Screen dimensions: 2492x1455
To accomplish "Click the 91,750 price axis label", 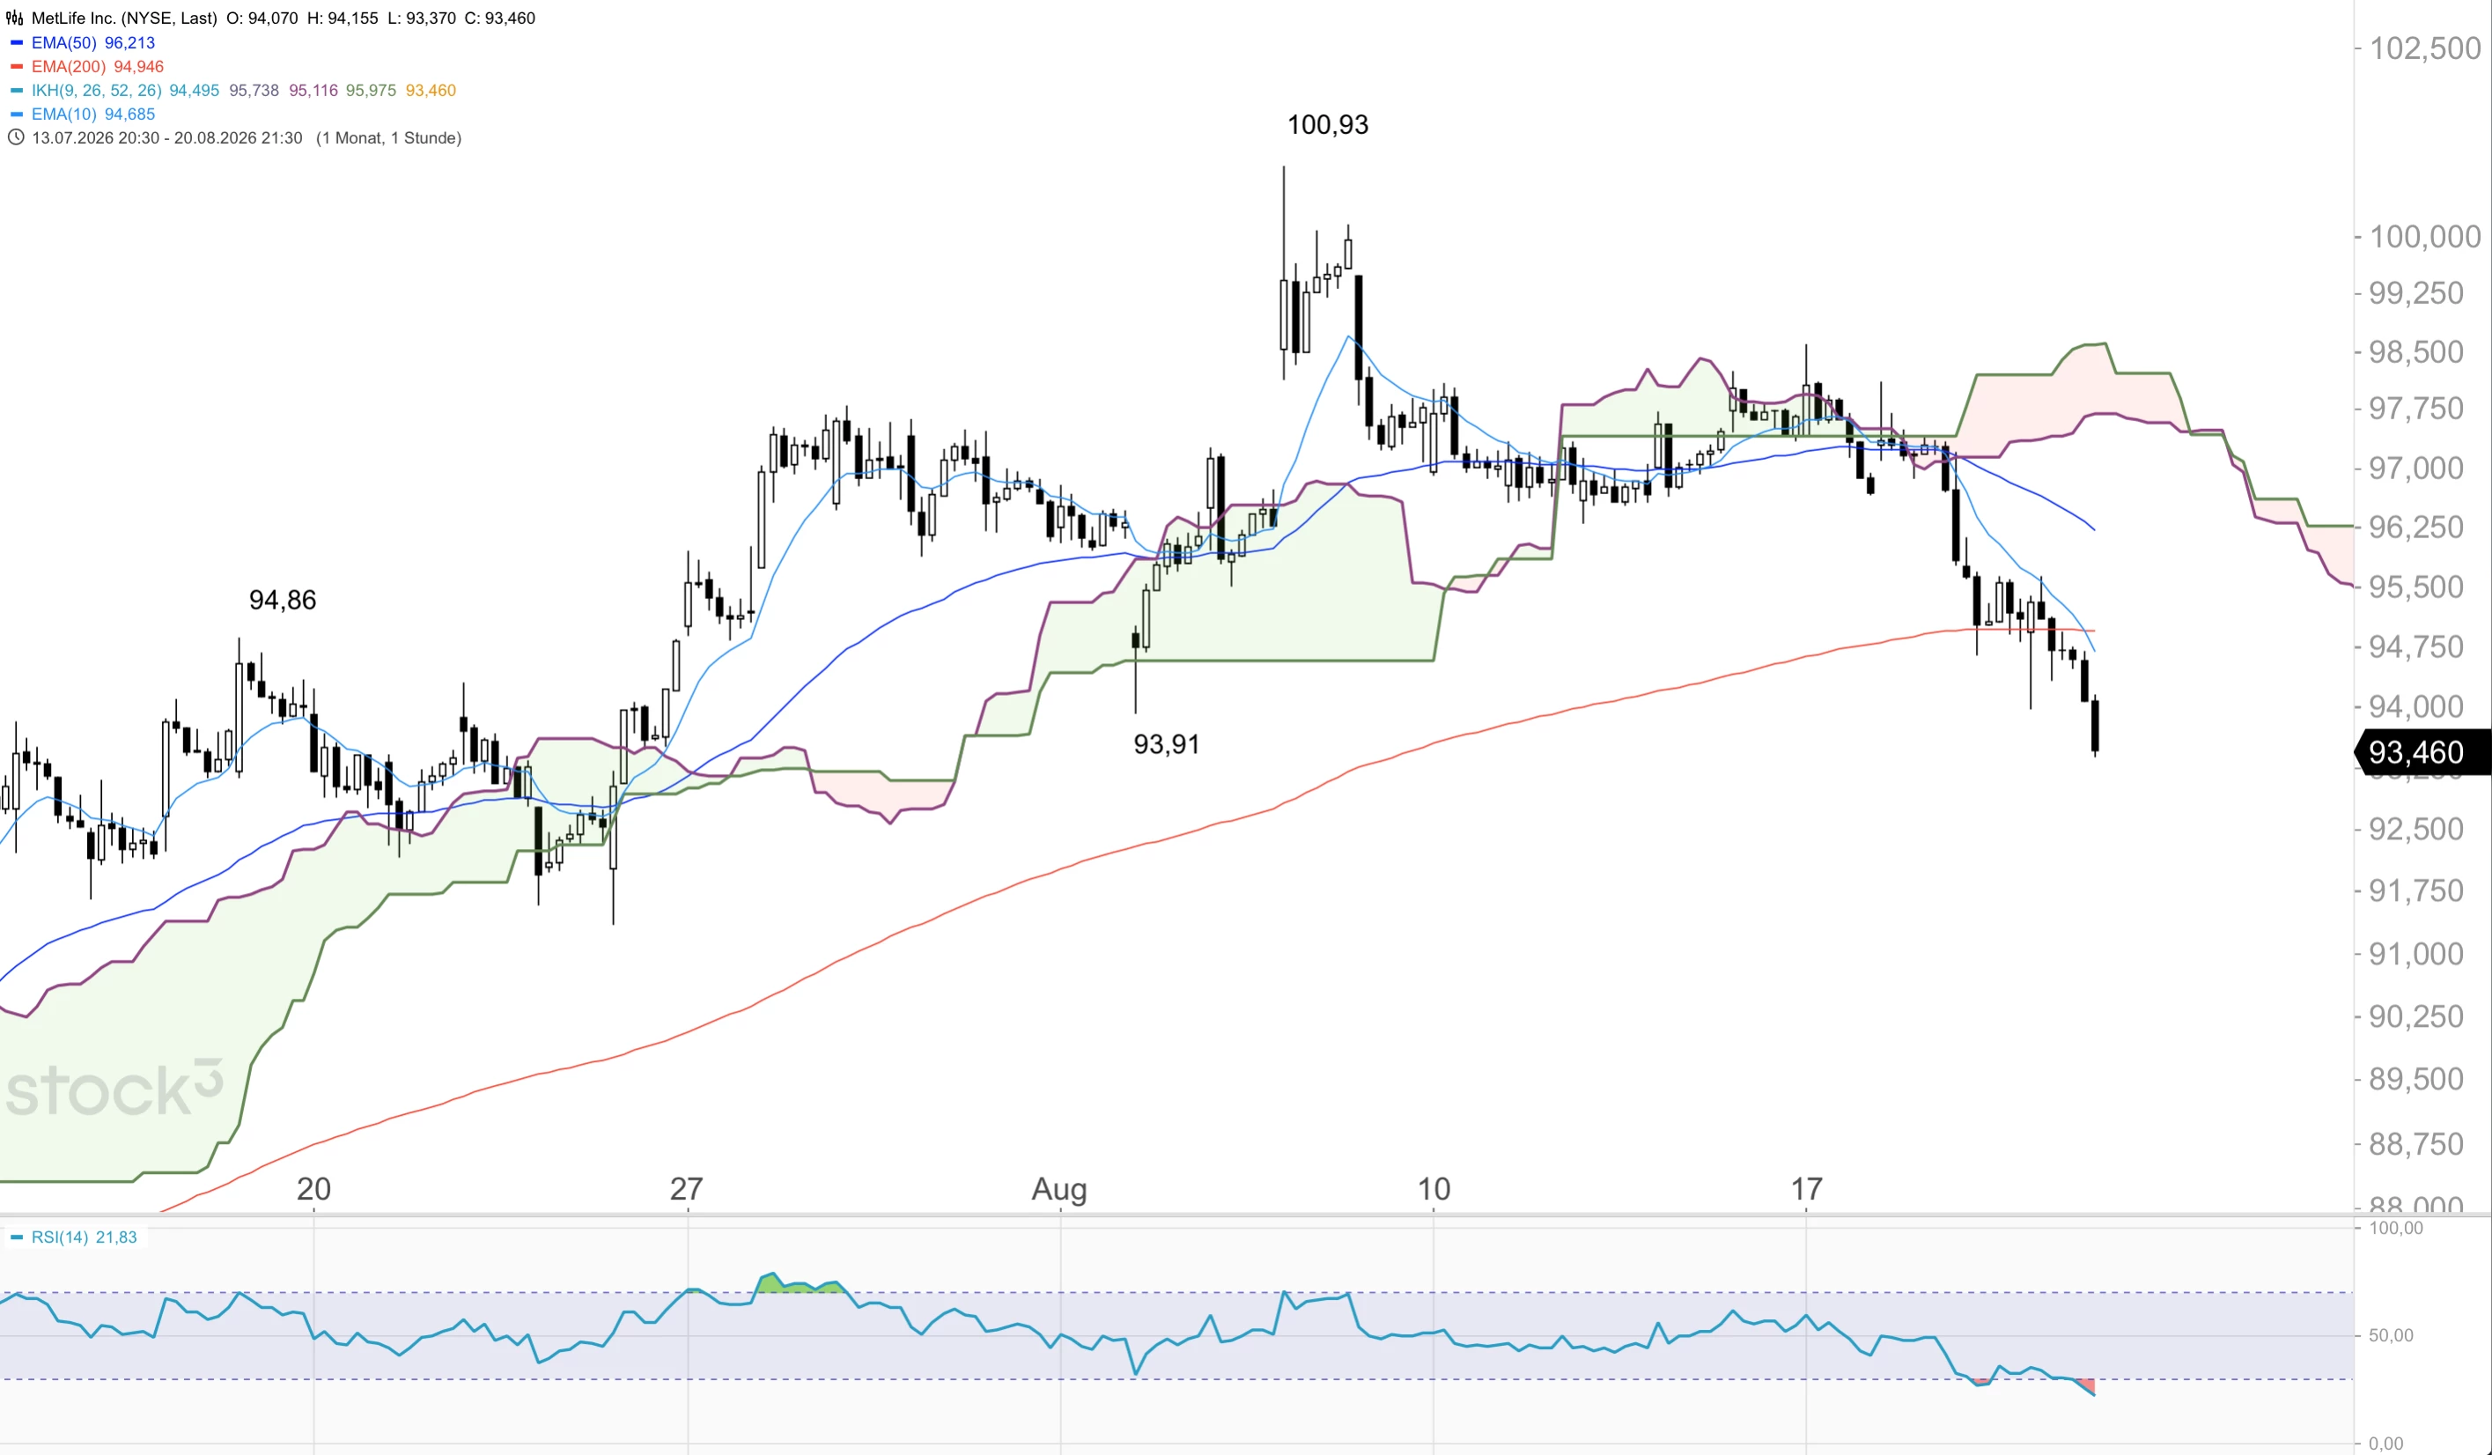I will click(x=2416, y=891).
